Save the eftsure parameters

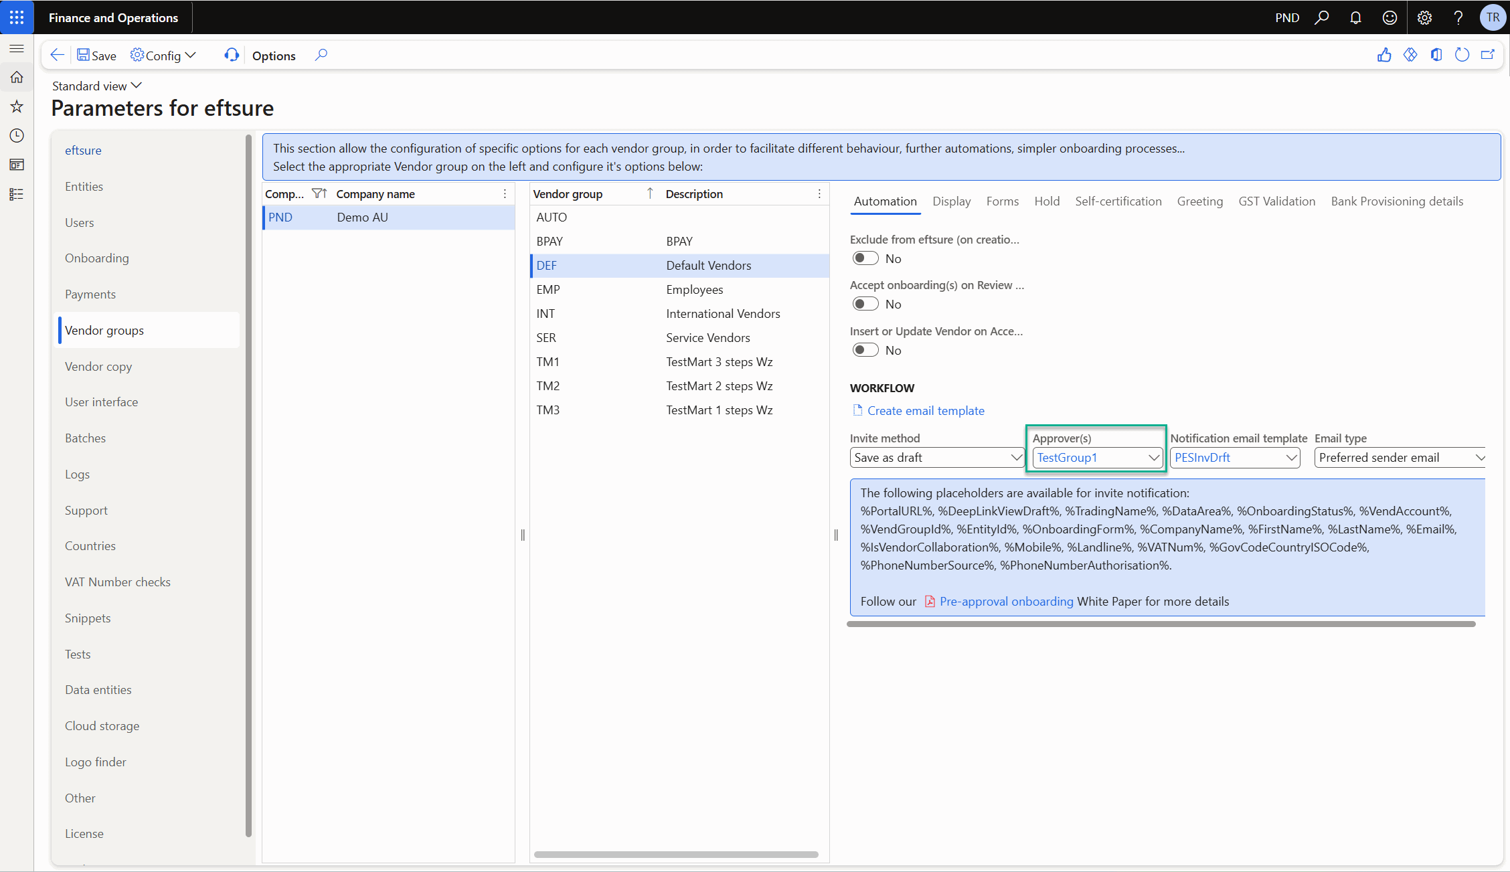coord(96,56)
